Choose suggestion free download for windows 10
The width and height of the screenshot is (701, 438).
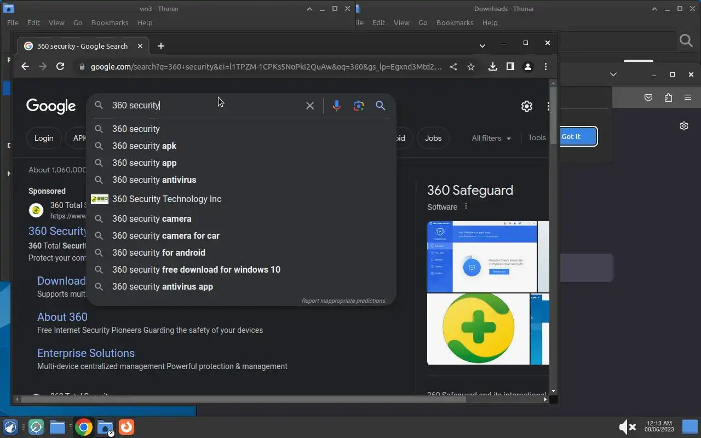click(241, 269)
